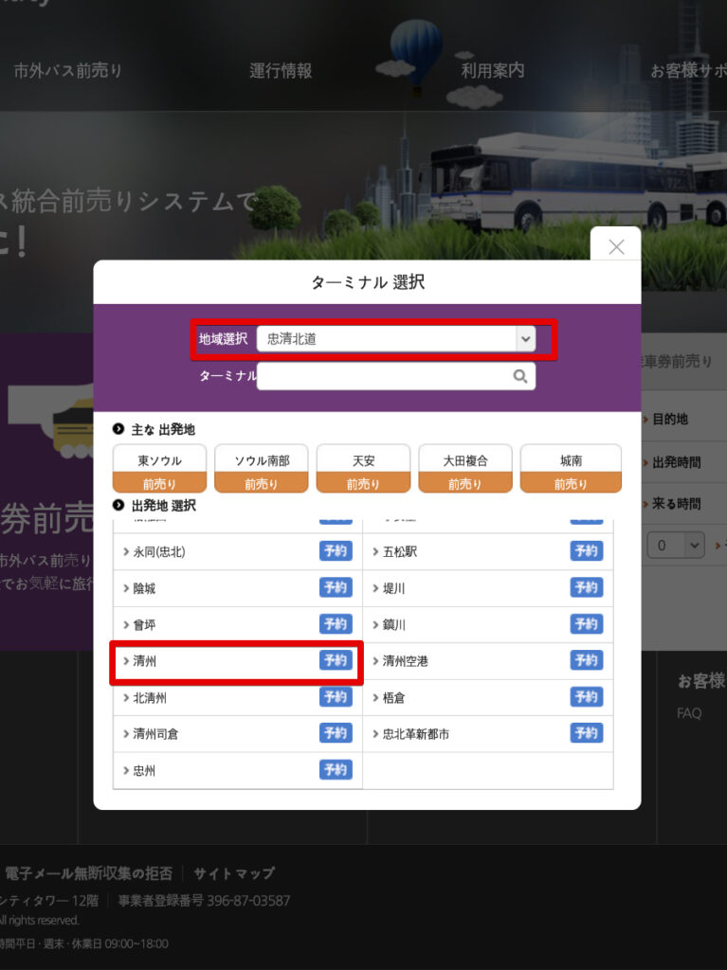
Task: Open 運行情報 menu
Action: point(281,70)
